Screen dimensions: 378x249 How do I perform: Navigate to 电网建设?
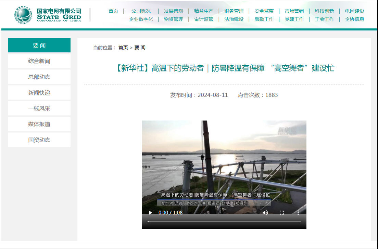pyautogui.click(x=354, y=11)
